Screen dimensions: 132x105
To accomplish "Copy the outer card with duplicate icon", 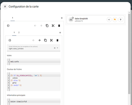I will click(x=47, y=25).
